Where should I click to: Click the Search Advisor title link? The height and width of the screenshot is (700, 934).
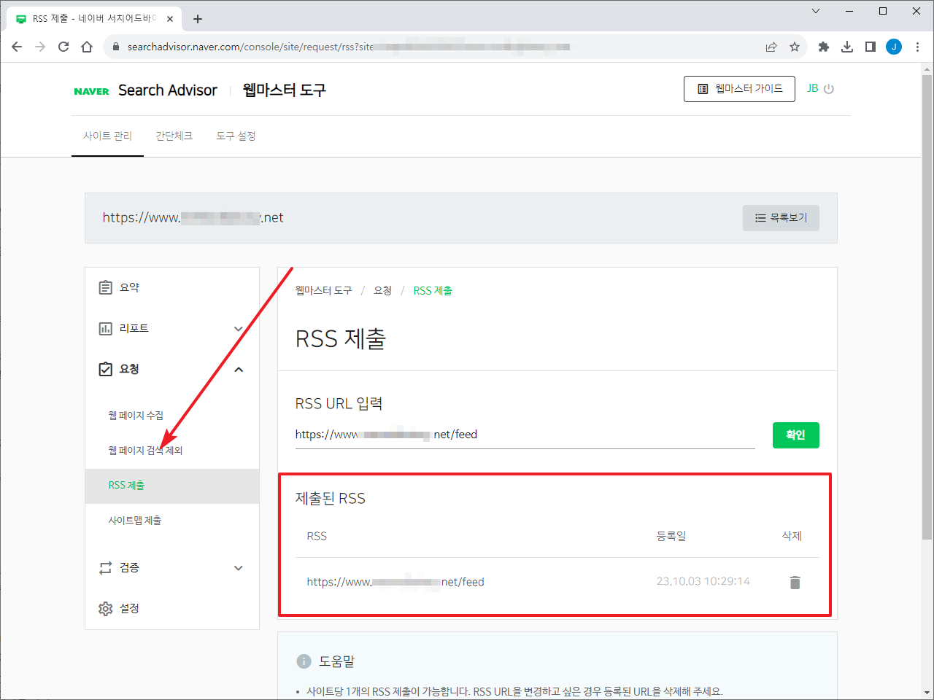coord(168,90)
